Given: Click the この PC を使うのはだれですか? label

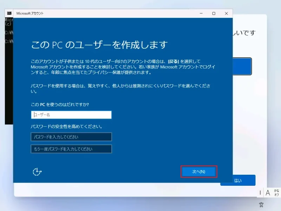Looking at the screenshot, I should tap(60, 105).
